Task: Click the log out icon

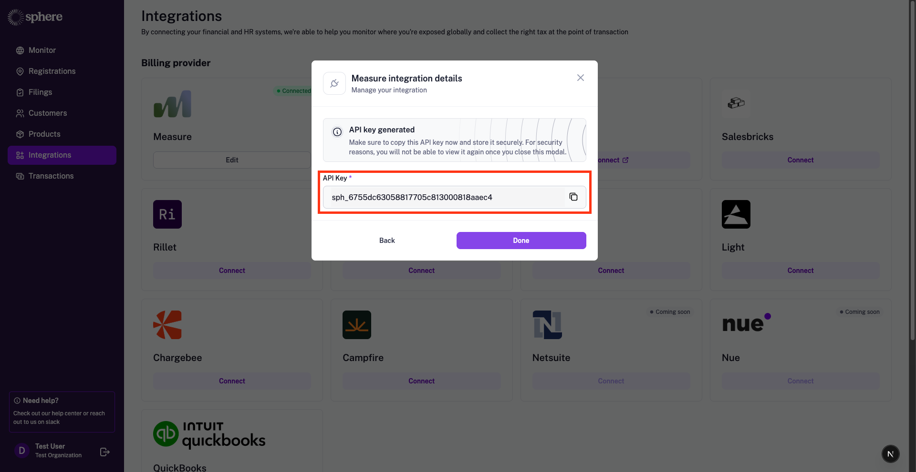Action: [x=105, y=452]
